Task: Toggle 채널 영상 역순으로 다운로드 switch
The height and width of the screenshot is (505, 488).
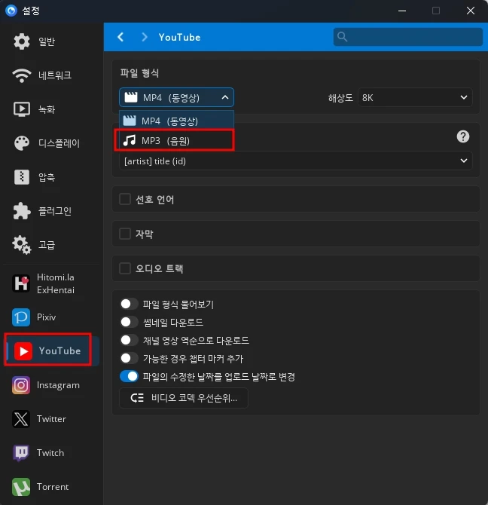Action: [x=129, y=340]
